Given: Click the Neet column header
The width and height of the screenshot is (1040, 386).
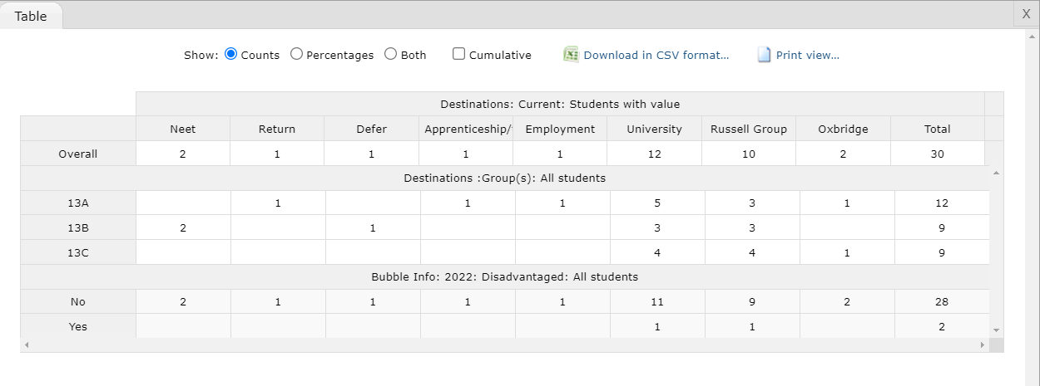Looking at the screenshot, I should 183,129.
